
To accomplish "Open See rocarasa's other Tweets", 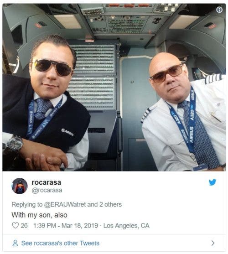I will coord(60,243).
